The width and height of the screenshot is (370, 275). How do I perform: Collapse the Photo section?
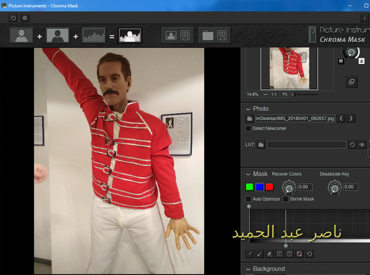pyautogui.click(x=248, y=109)
